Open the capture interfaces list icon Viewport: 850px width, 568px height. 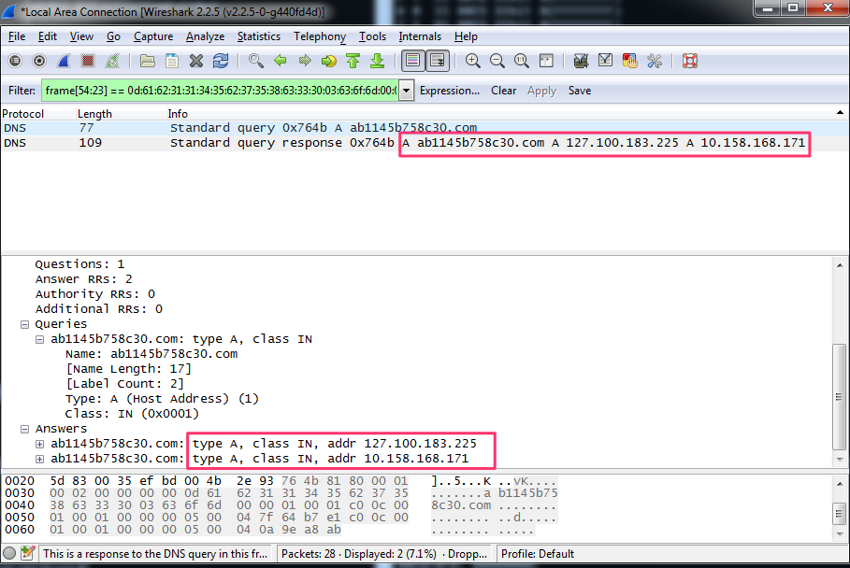(15, 61)
